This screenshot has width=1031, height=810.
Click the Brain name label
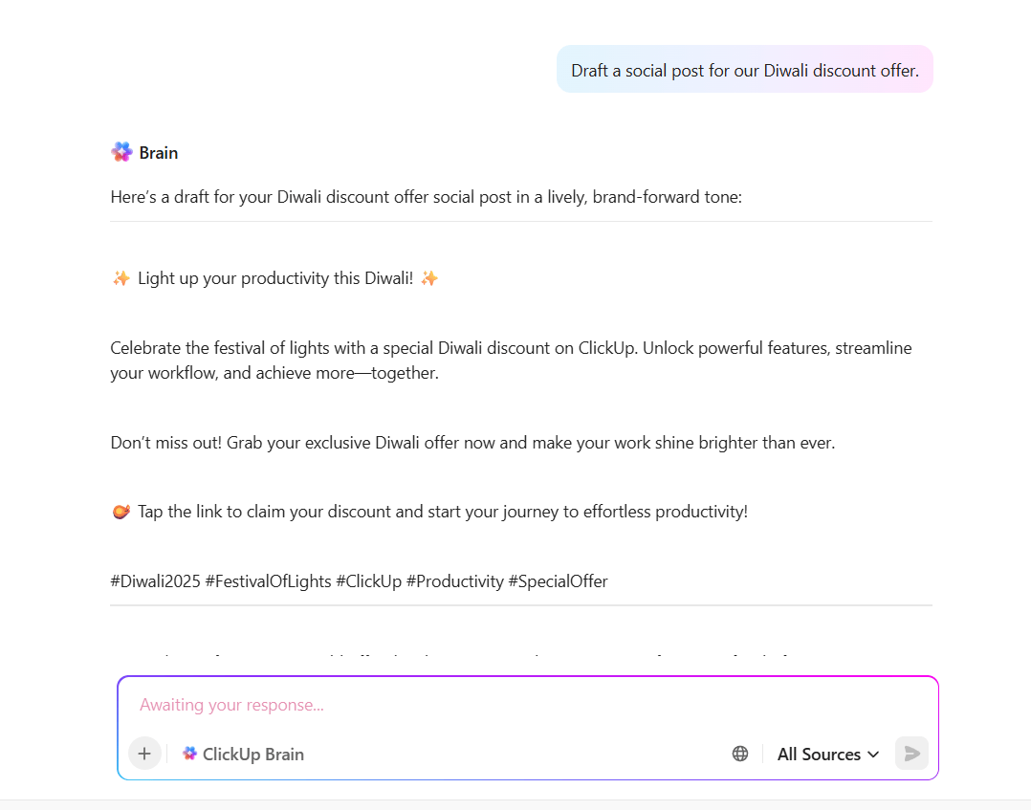pos(159,152)
